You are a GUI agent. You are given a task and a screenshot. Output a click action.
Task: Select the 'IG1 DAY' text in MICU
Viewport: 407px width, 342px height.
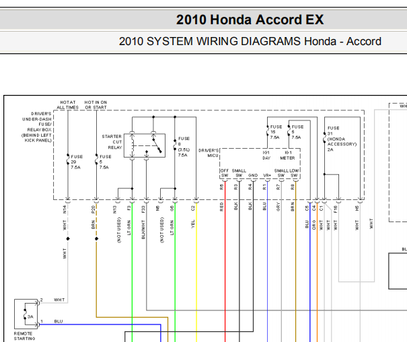pos(266,156)
